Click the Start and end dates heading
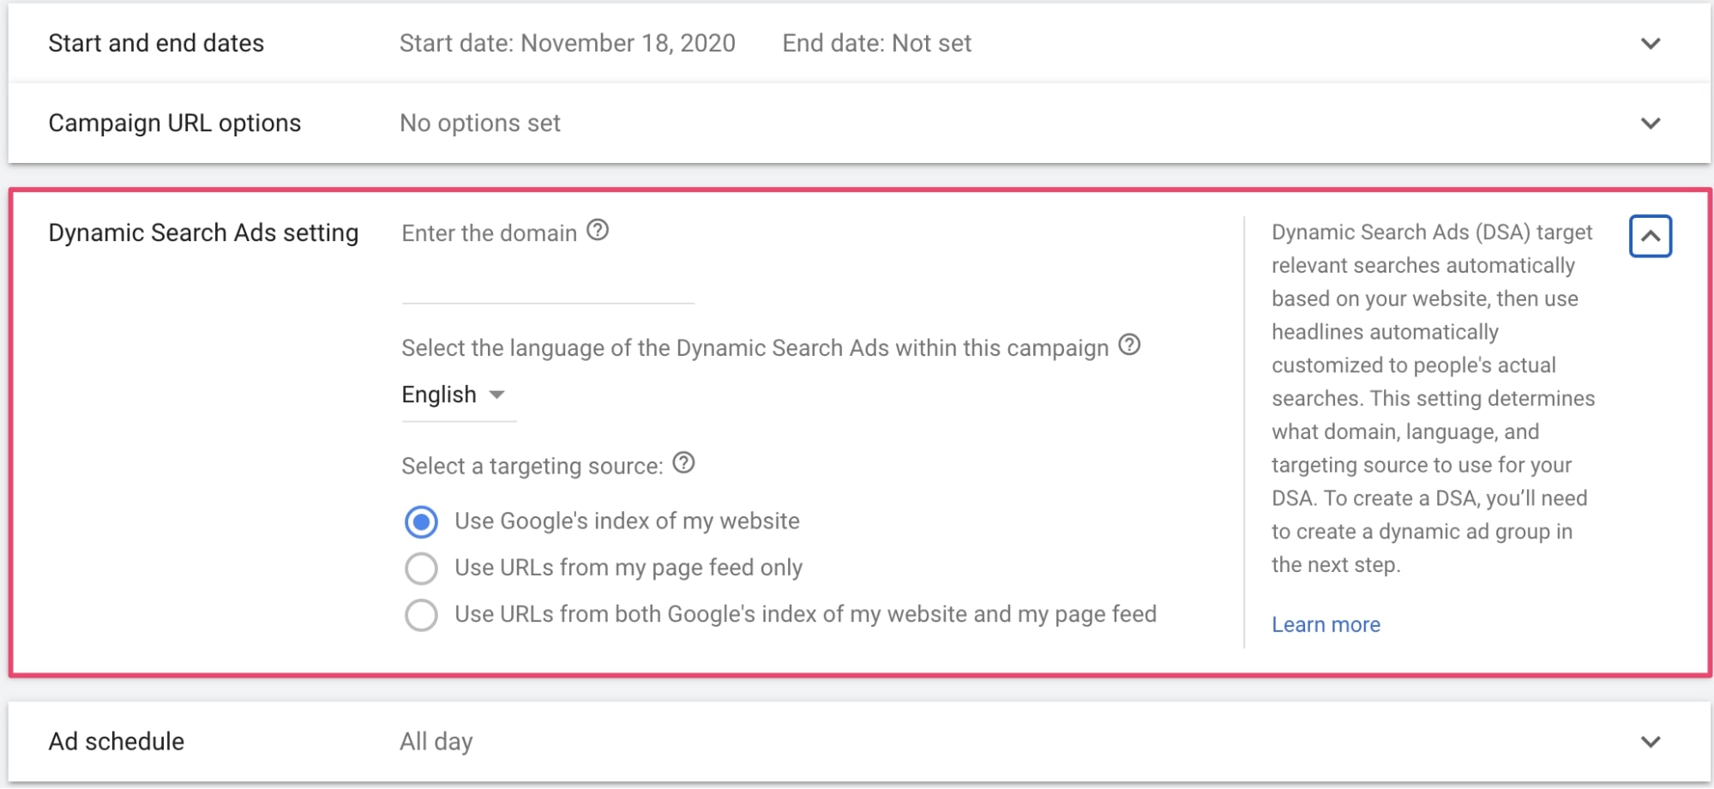This screenshot has height=789, width=1714. coord(156,44)
